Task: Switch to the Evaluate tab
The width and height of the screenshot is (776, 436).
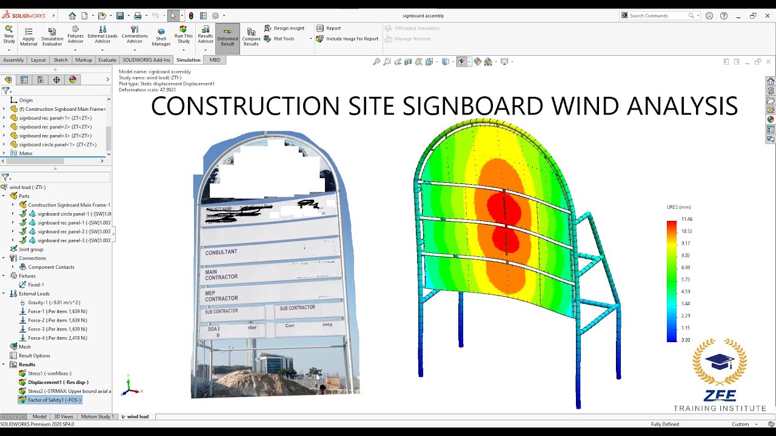Action: (x=107, y=60)
